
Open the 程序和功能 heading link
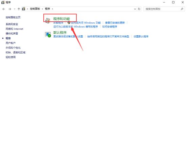pyautogui.click(x=62, y=19)
